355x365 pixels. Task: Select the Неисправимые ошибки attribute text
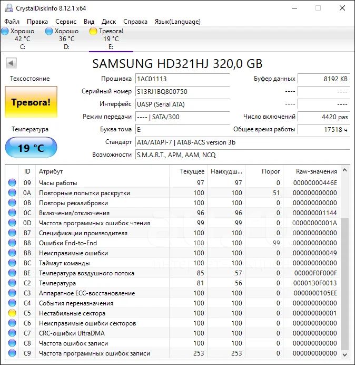(x=73, y=253)
